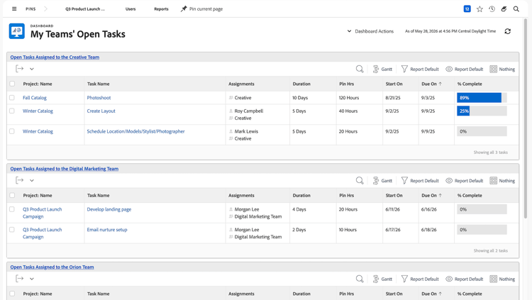Check the Schedule Location/Models task row checkbox
532x300 pixels.
(x=12, y=131)
